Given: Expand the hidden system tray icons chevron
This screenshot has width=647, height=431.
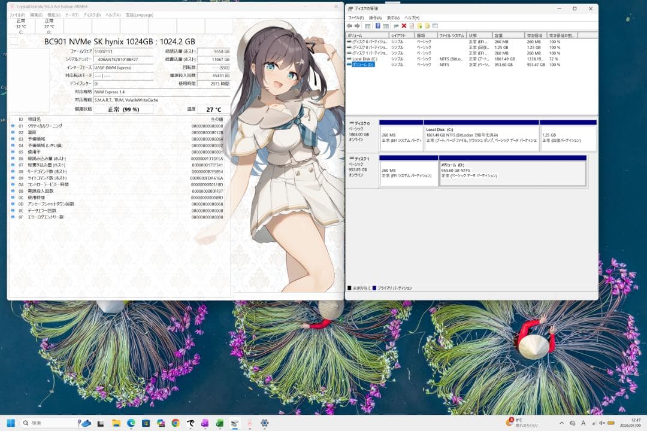Looking at the screenshot, I should click(561, 423).
